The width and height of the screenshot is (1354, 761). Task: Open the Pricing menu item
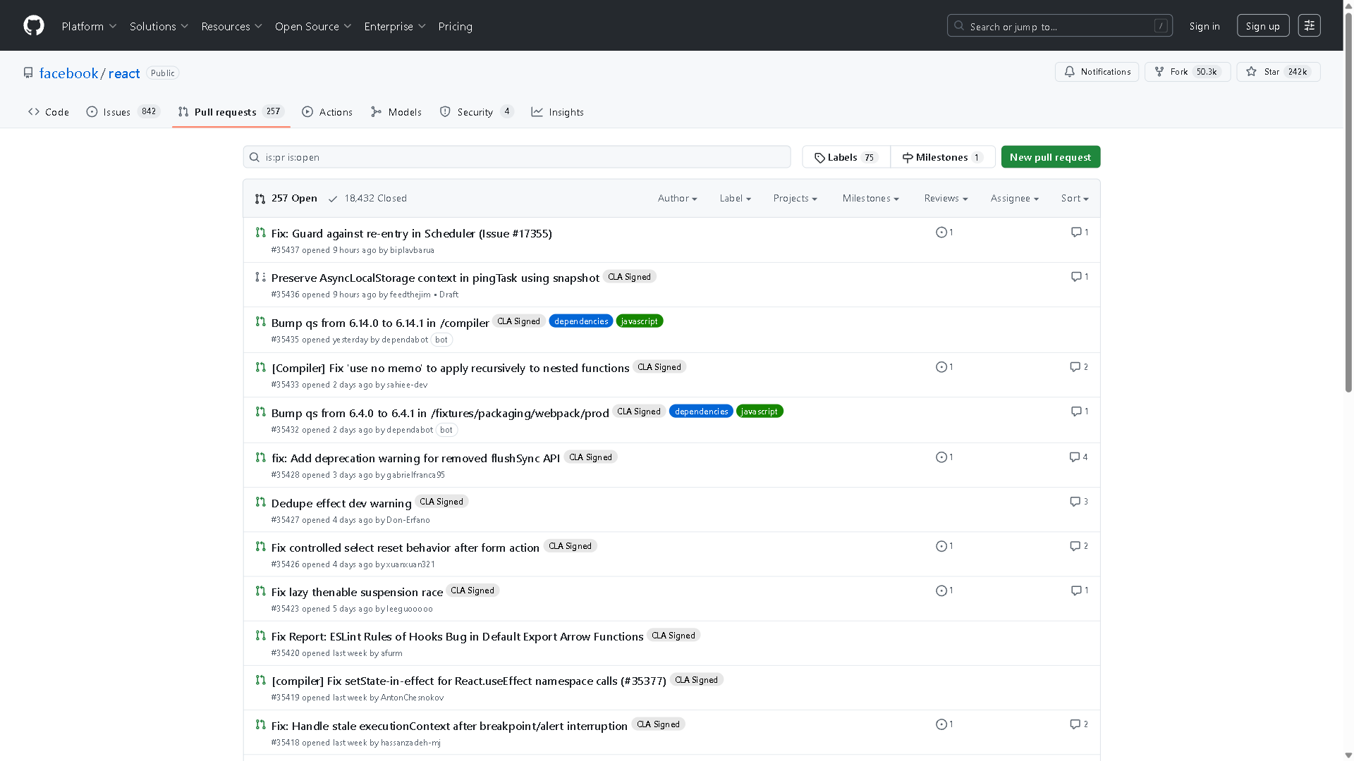(455, 26)
